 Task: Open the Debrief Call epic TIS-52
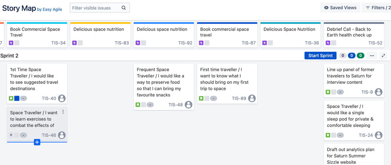point(354,35)
